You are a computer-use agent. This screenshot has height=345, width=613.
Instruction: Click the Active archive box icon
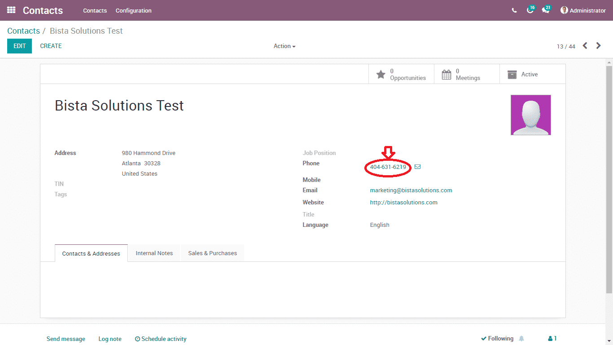click(512, 75)
